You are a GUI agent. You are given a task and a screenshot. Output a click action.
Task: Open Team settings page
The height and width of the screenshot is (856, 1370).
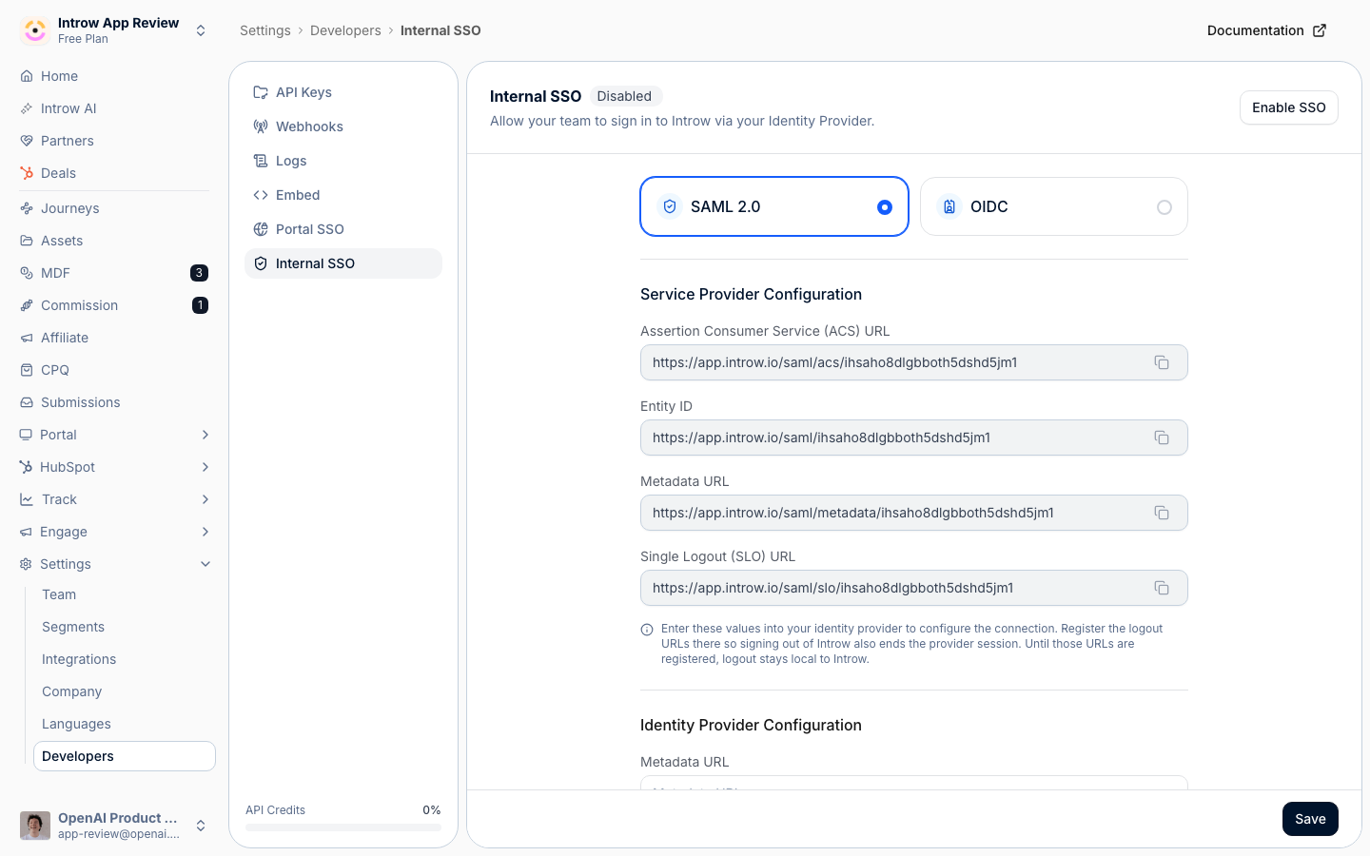[125, 594]
